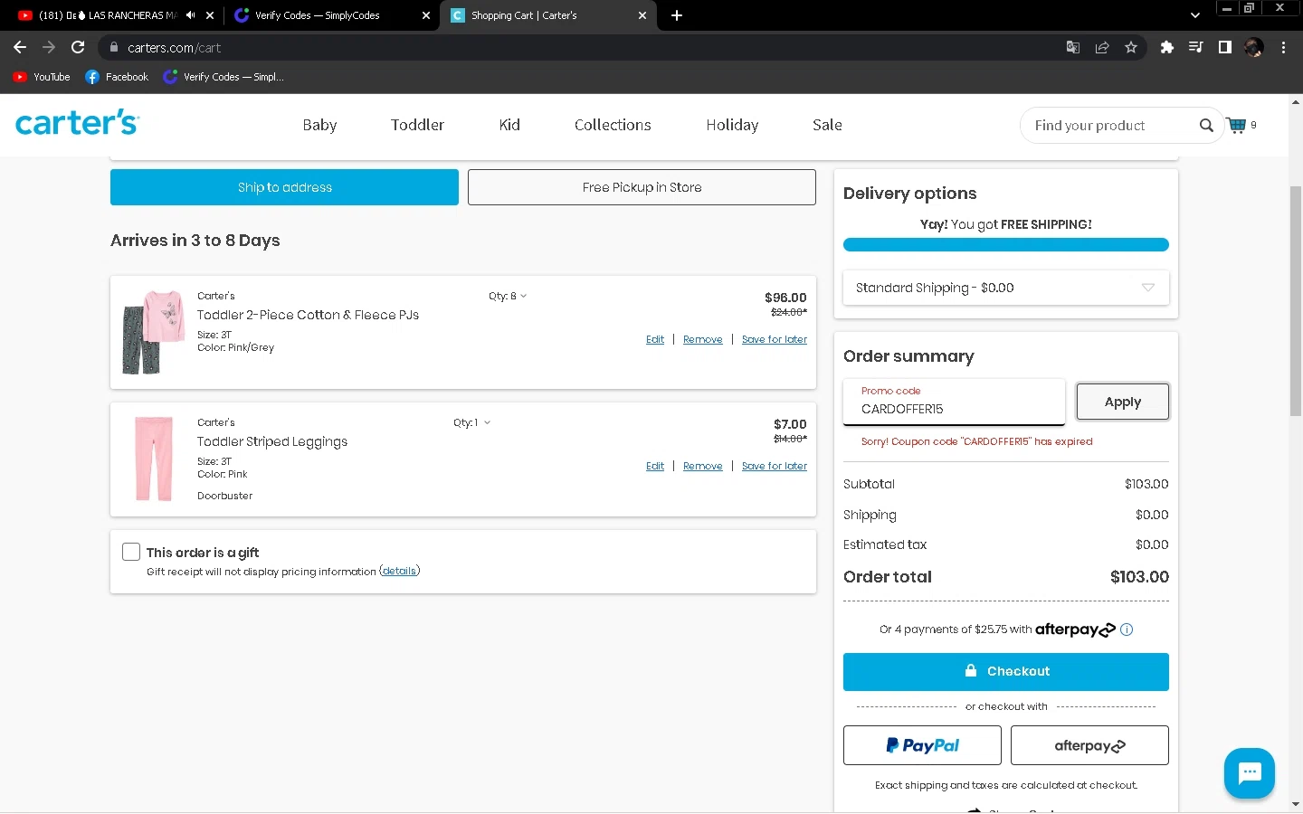Image resolution: width=1303 pixels, height=814 pixels.
Task: Click the share page icon
Action: tap(1102, 47)
